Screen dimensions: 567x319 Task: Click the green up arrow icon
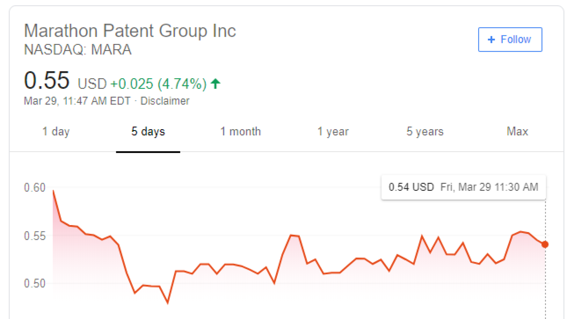pos(215,84)
